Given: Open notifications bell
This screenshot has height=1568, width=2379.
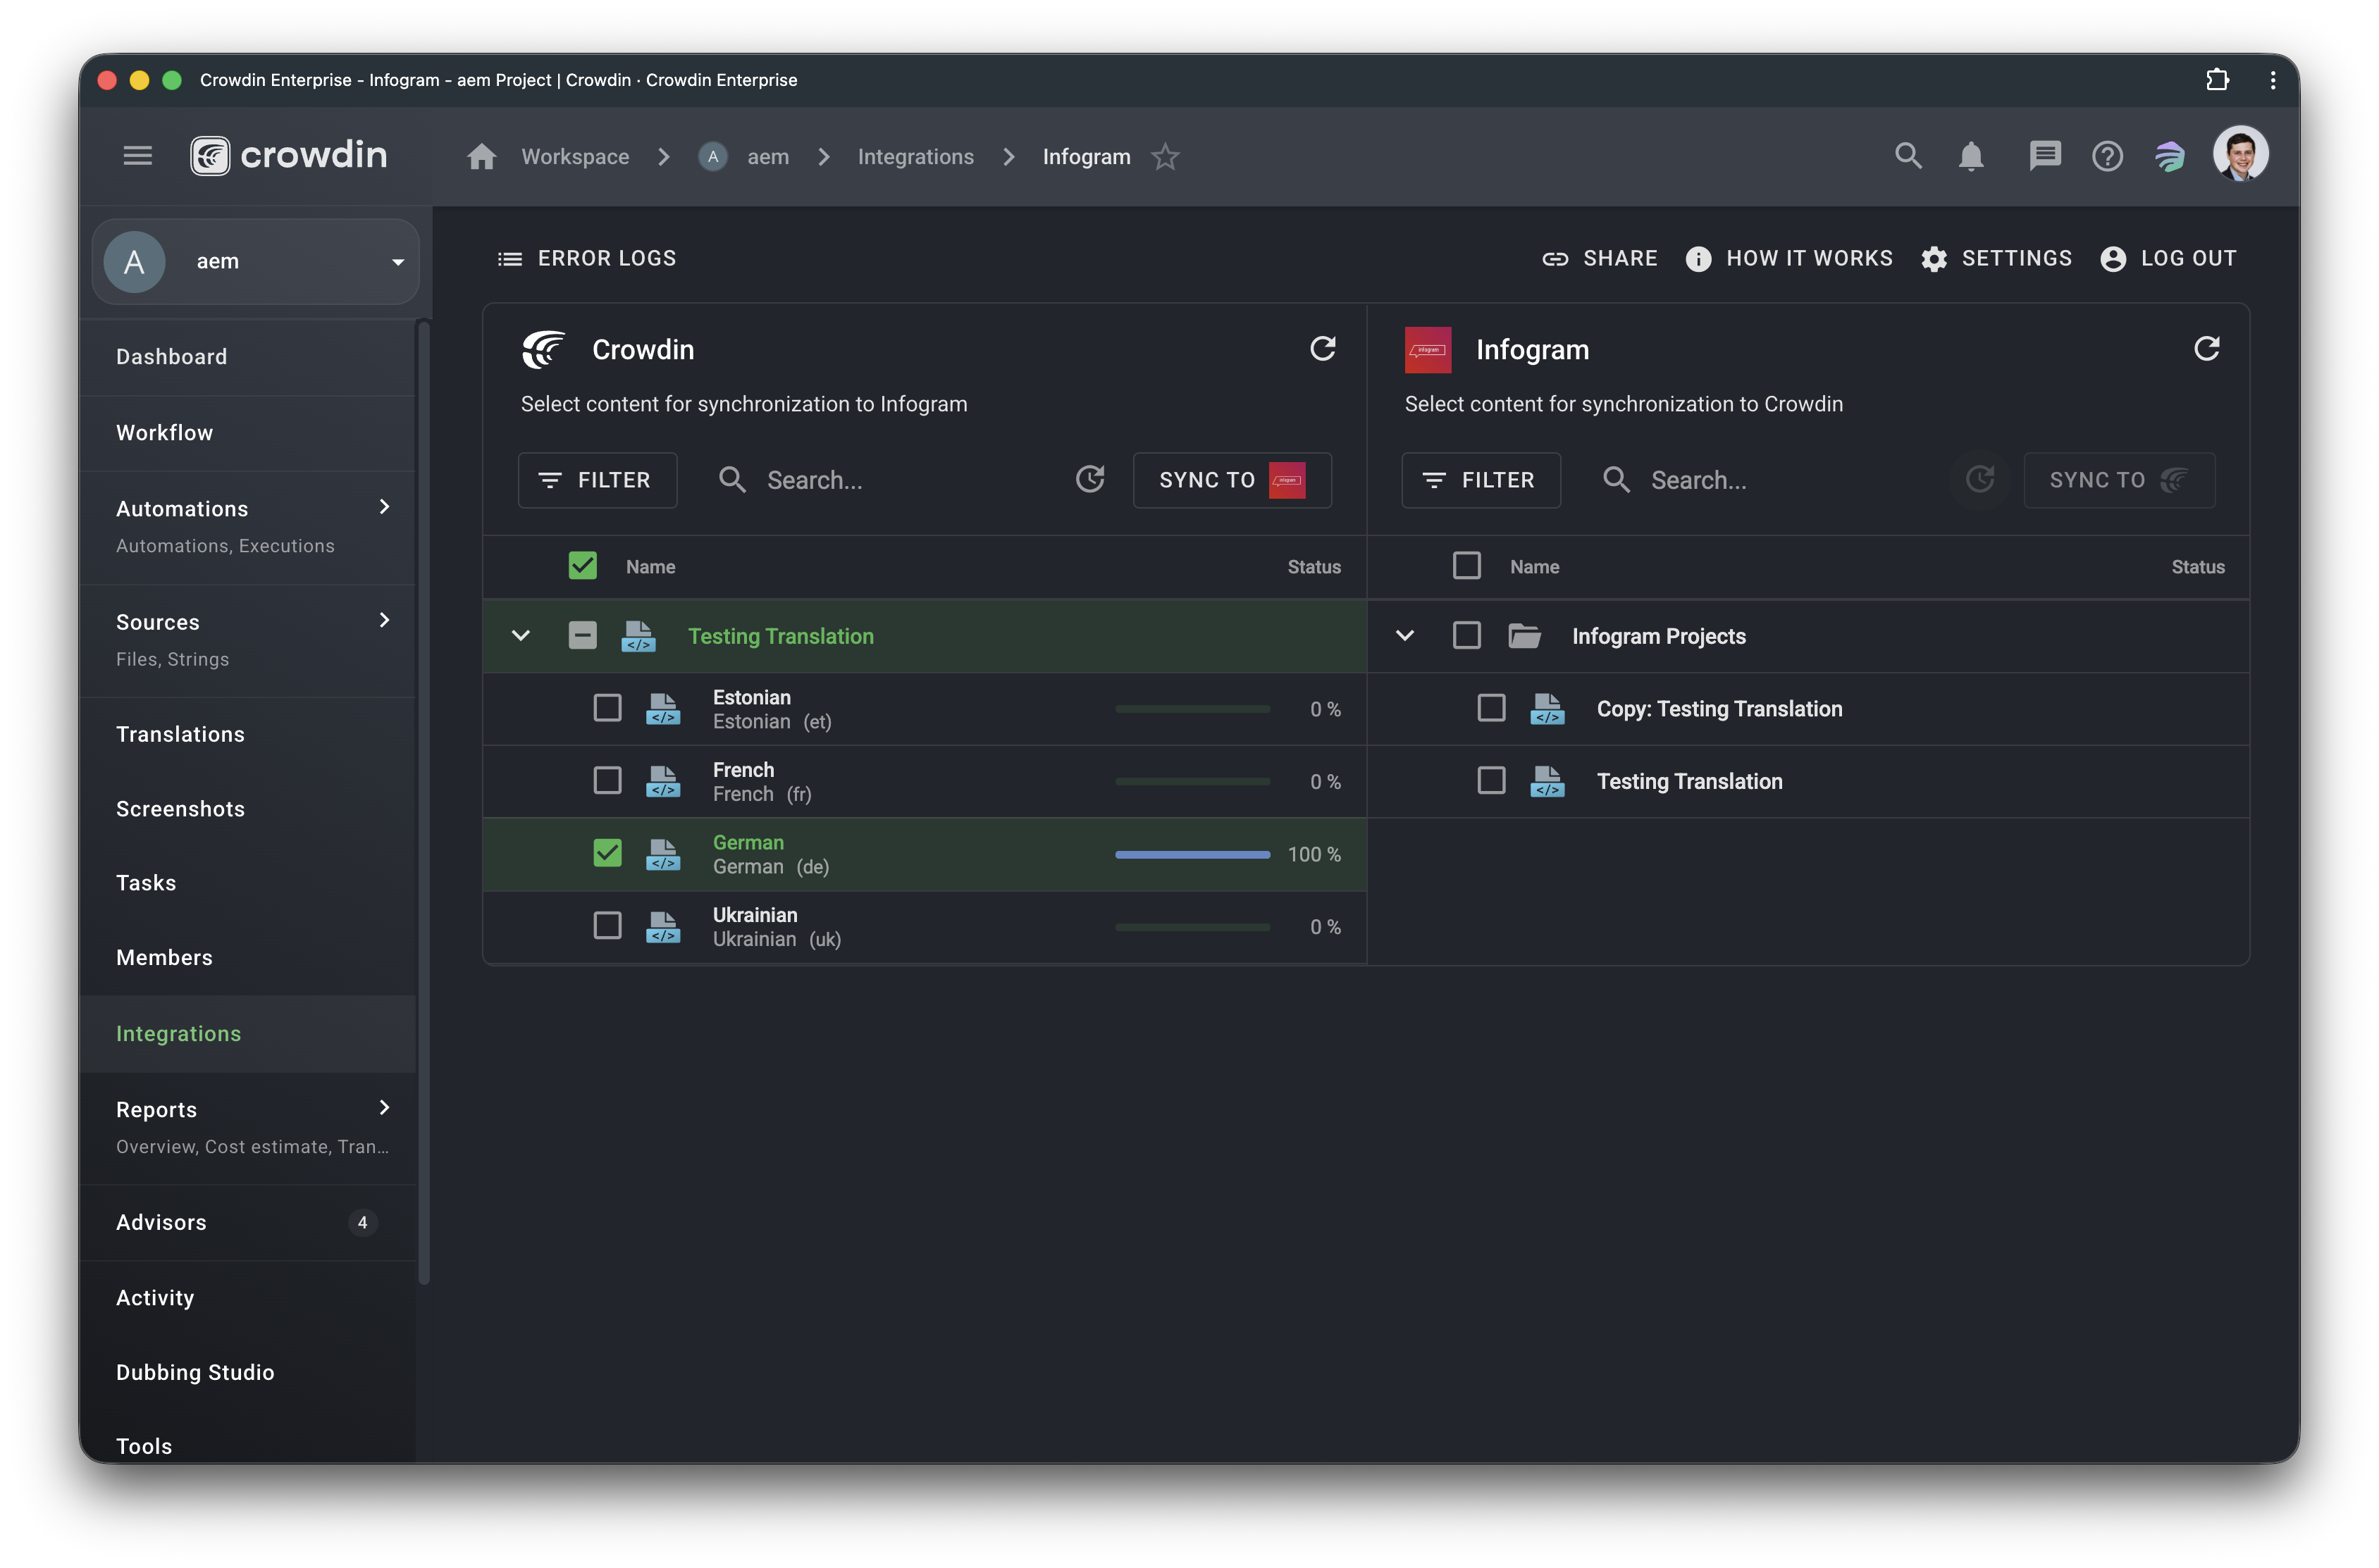Looking at the screenshot, I should coord(1971,156).
